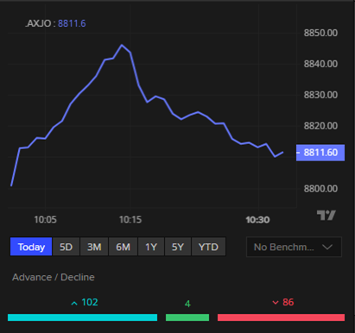Click the Advance / Decline heading

(54, 277)
